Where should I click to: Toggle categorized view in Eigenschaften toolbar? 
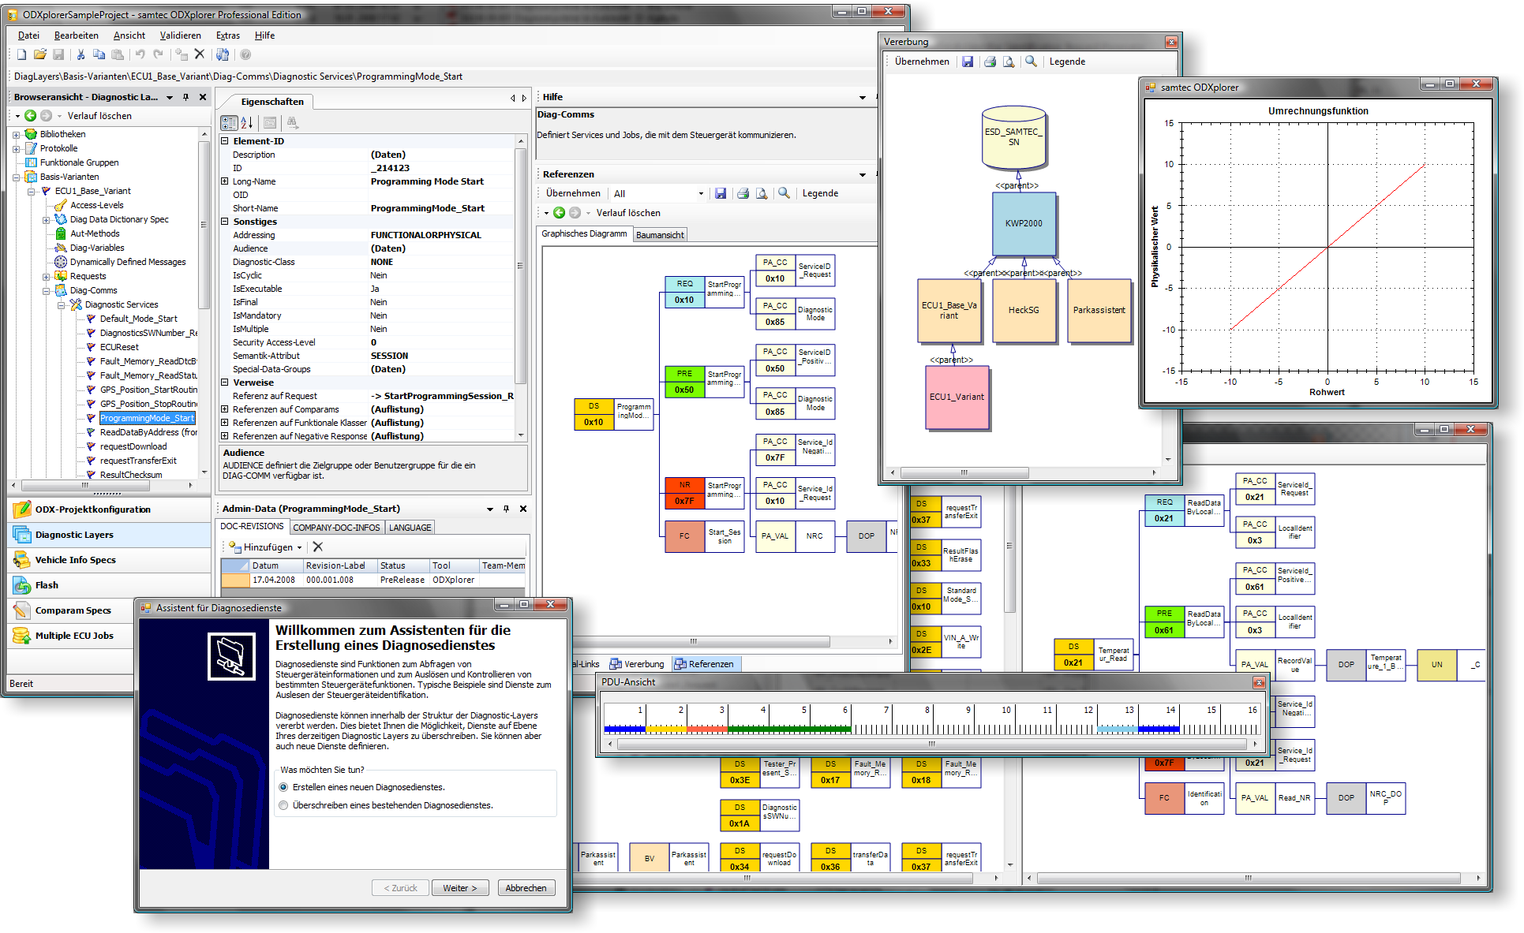coord(229,122)
